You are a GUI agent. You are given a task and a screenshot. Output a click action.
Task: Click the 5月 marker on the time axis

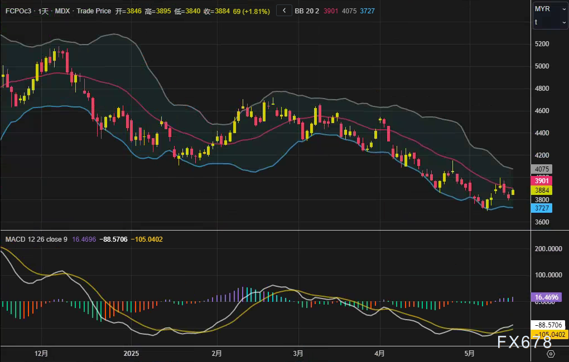(470, 354)
